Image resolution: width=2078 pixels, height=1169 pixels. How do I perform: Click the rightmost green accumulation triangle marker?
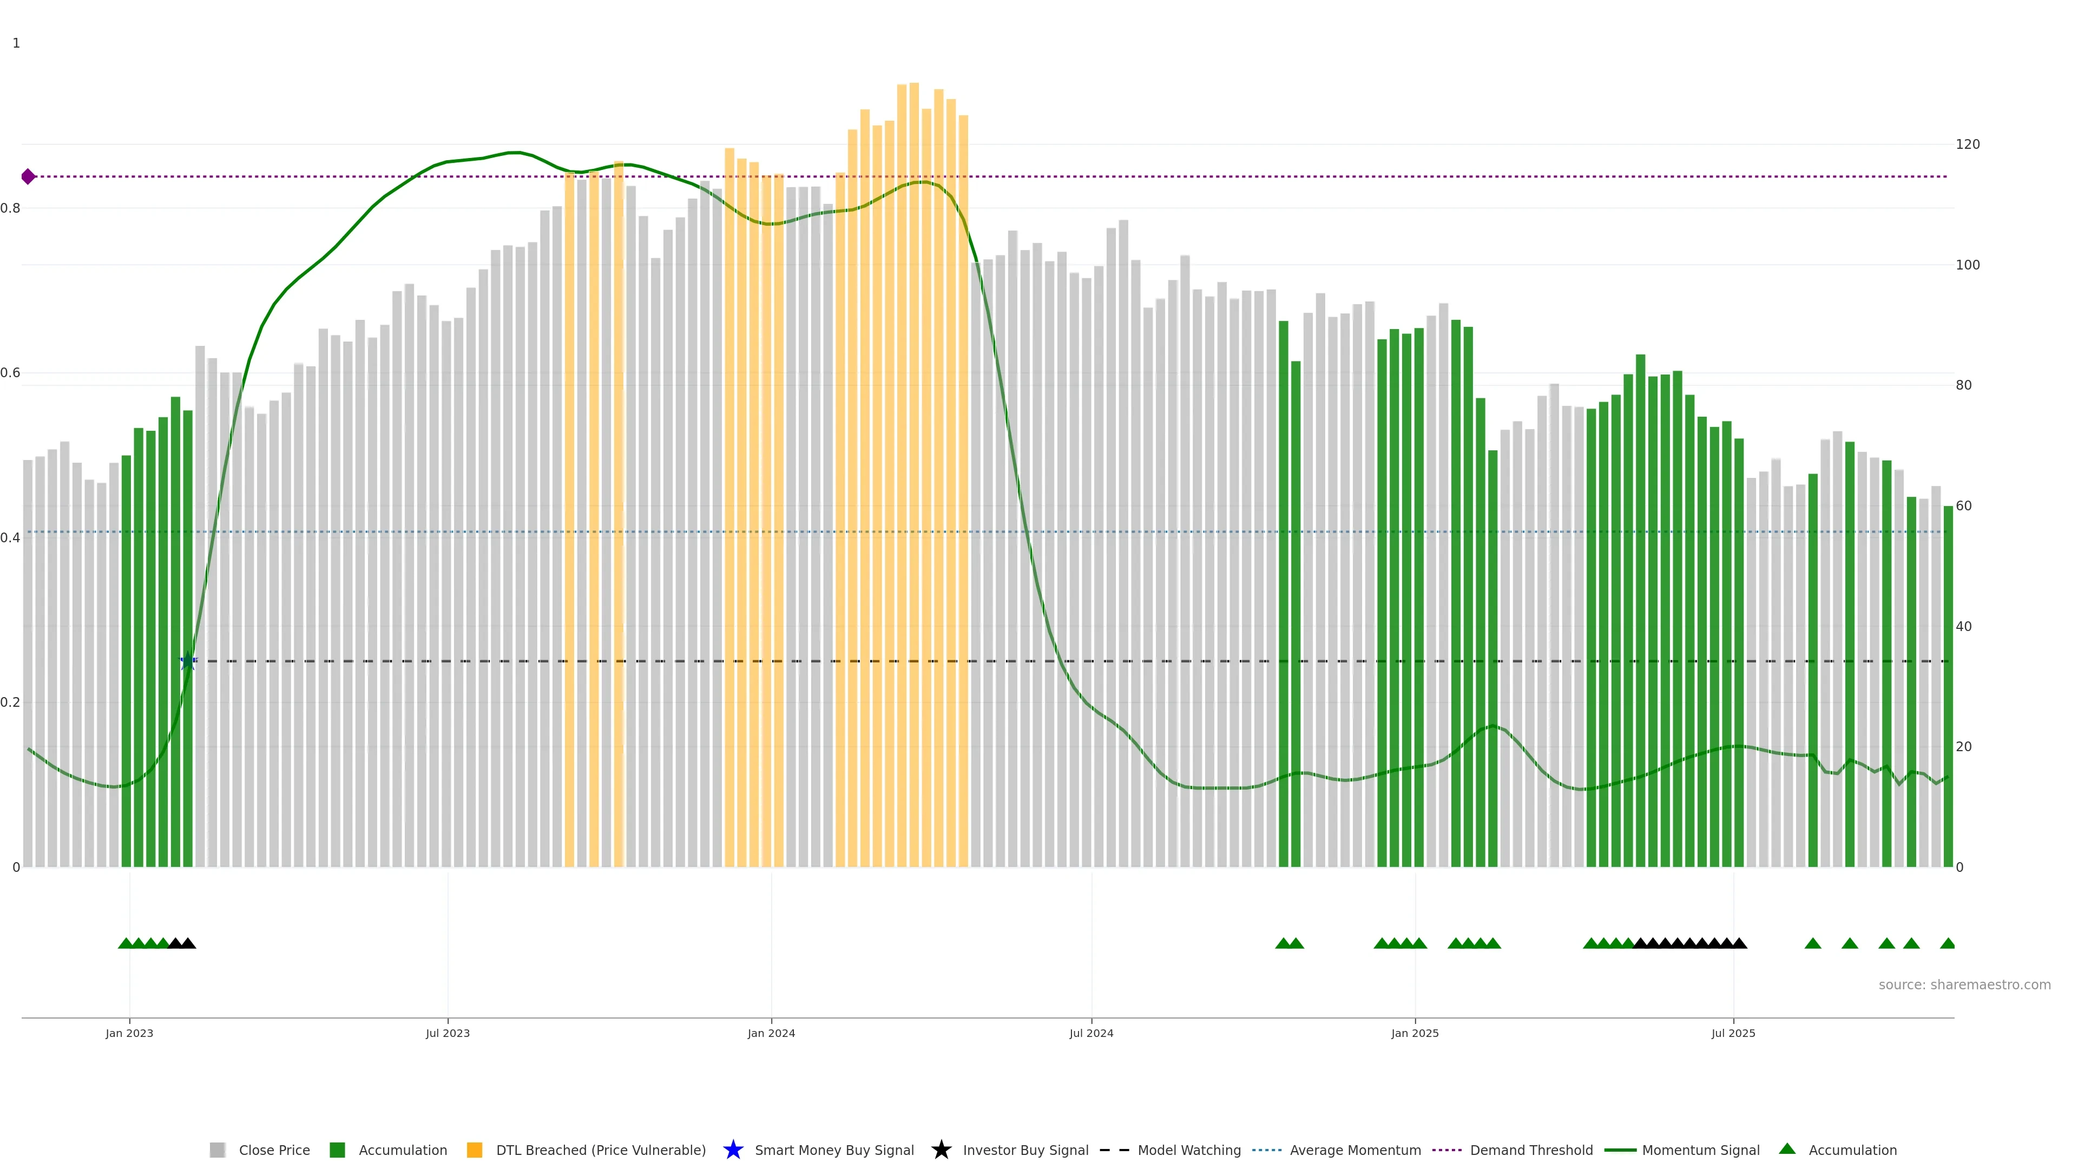click(1948, 943)
